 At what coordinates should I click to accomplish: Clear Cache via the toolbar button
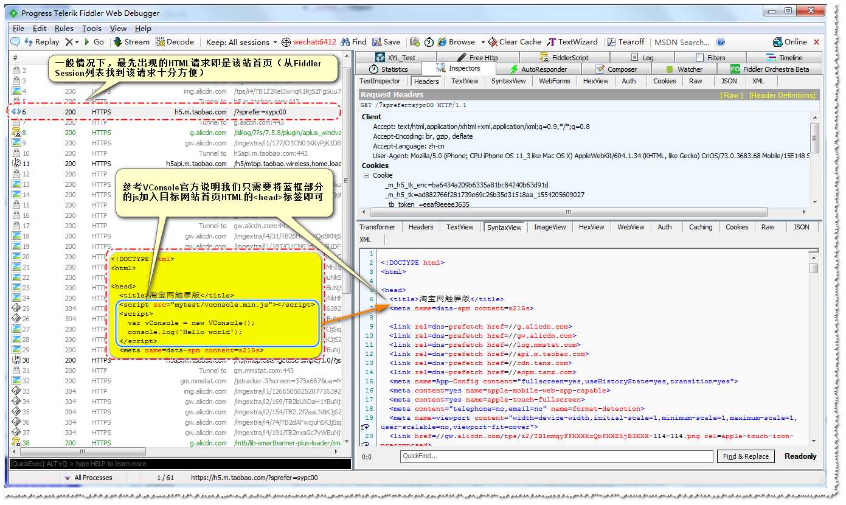pyautogui.click(x=515, y=42)
